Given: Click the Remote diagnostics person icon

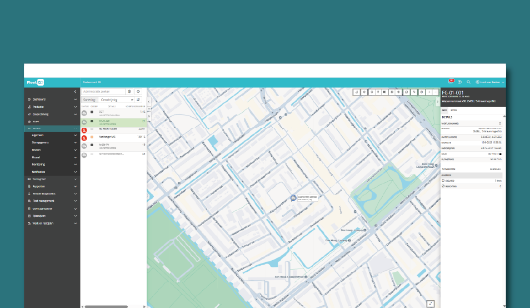Looking at the screenshot, I should click(29, 193).
